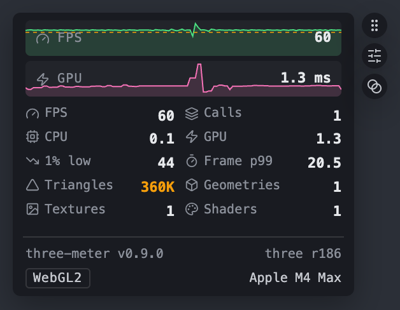Click the 60 value in FPS graph
400x310 pixels.
click(x=323, y=37)
